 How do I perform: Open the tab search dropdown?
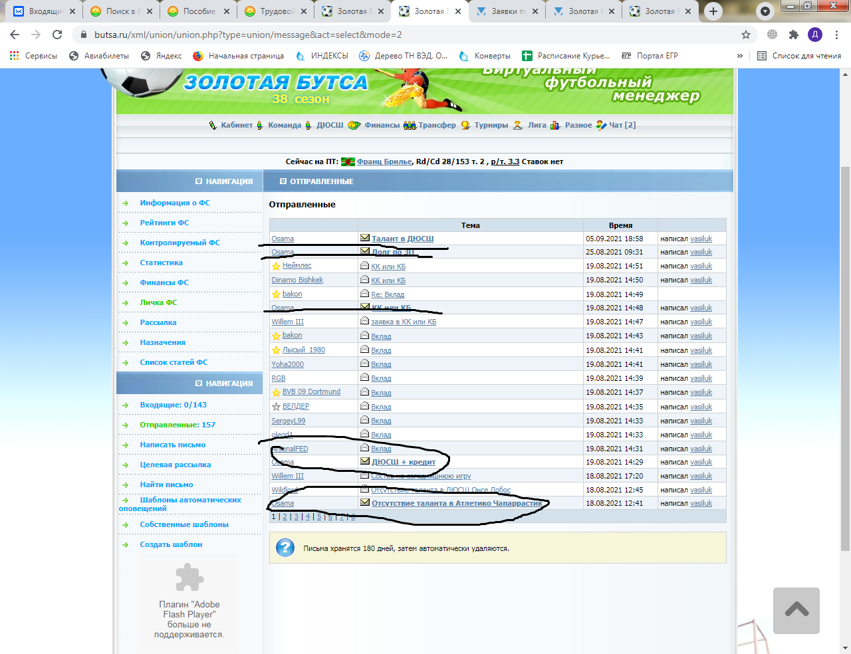[765, 11]
